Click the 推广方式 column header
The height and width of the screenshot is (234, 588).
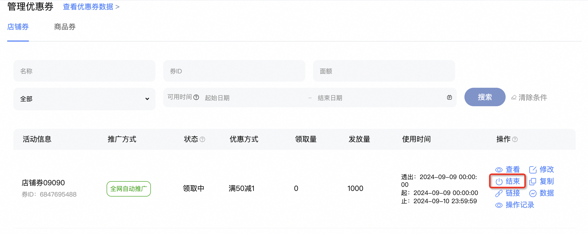(122, 139)
